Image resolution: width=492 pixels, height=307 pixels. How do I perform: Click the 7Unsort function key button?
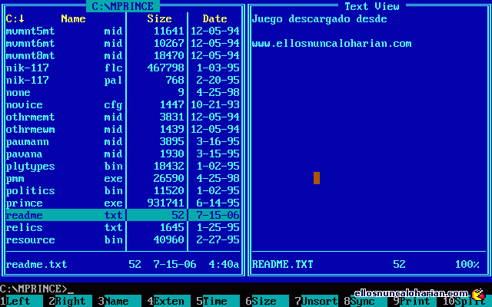(x=317, y=301)
